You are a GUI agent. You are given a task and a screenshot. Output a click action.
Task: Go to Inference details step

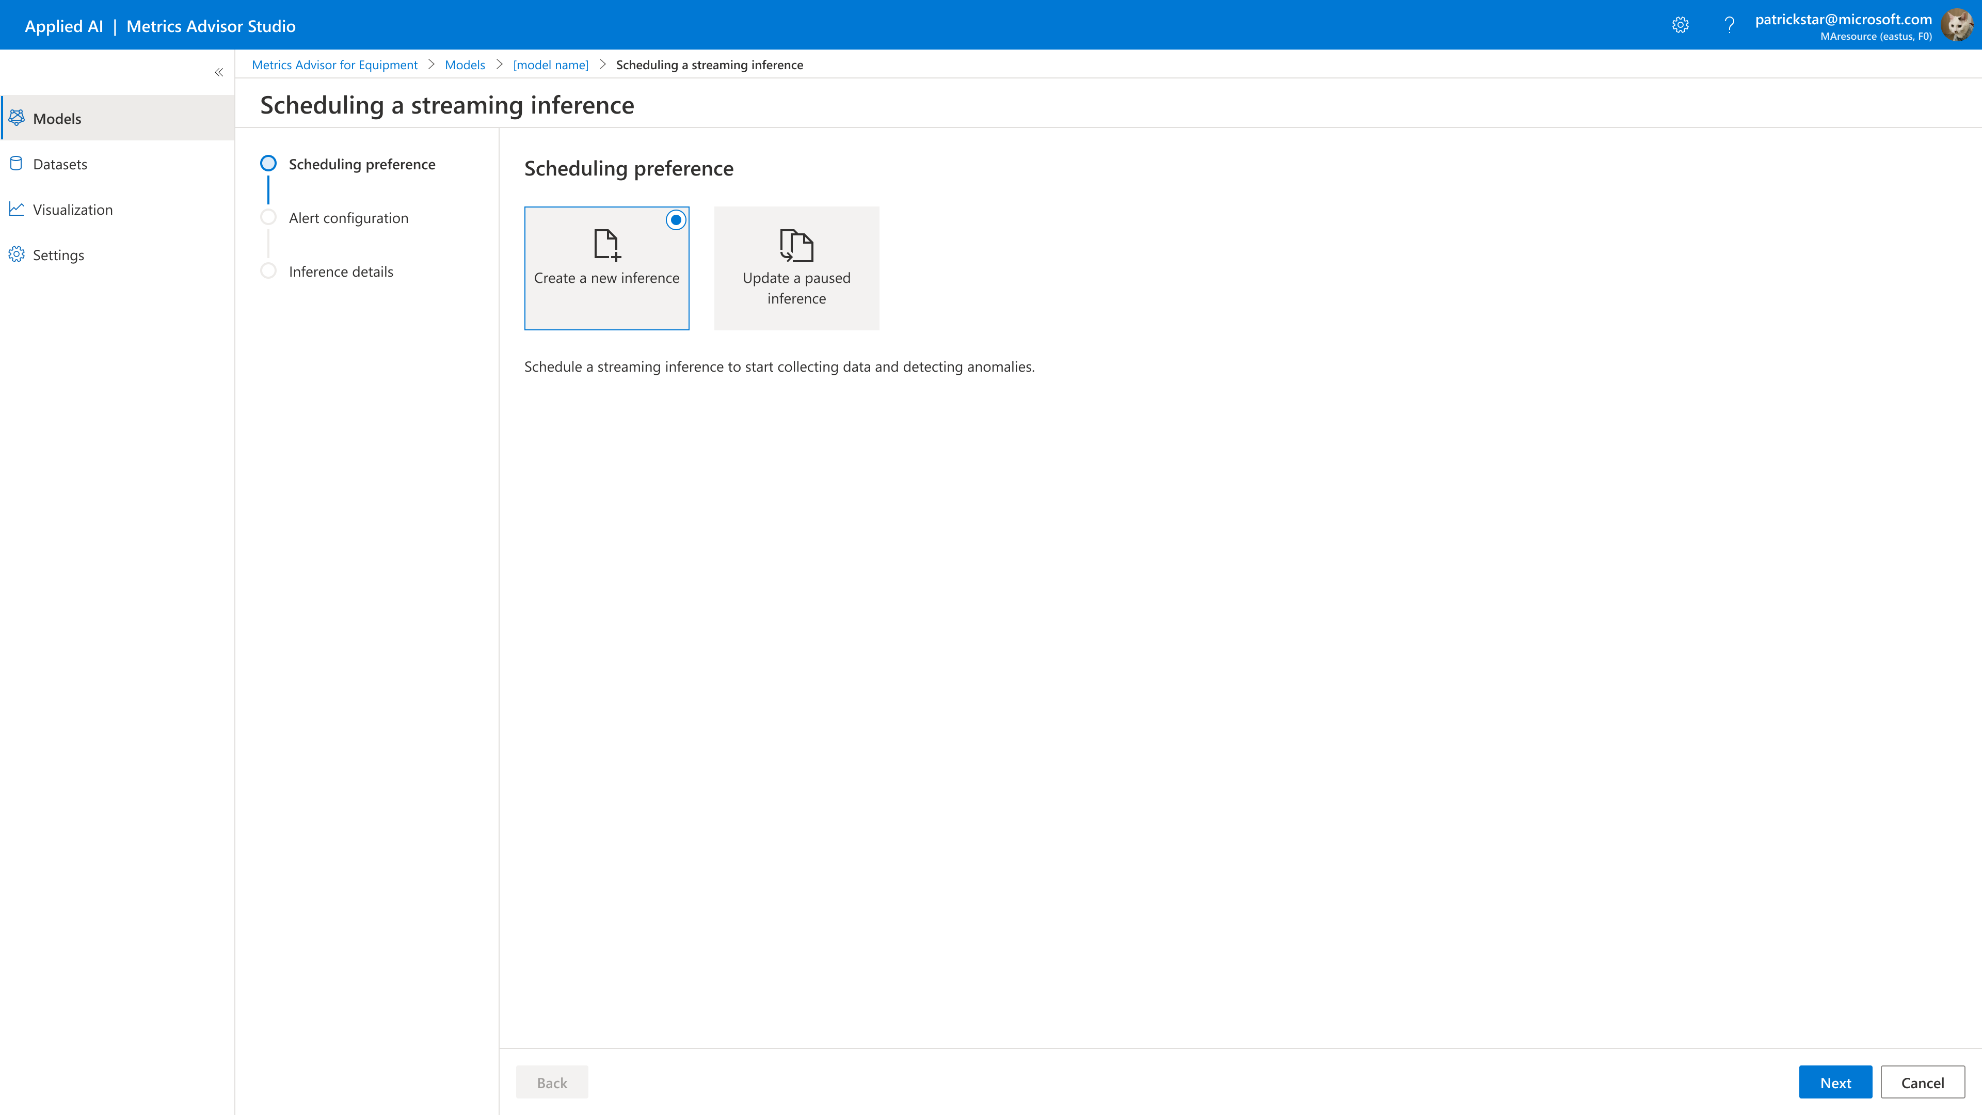340,272
